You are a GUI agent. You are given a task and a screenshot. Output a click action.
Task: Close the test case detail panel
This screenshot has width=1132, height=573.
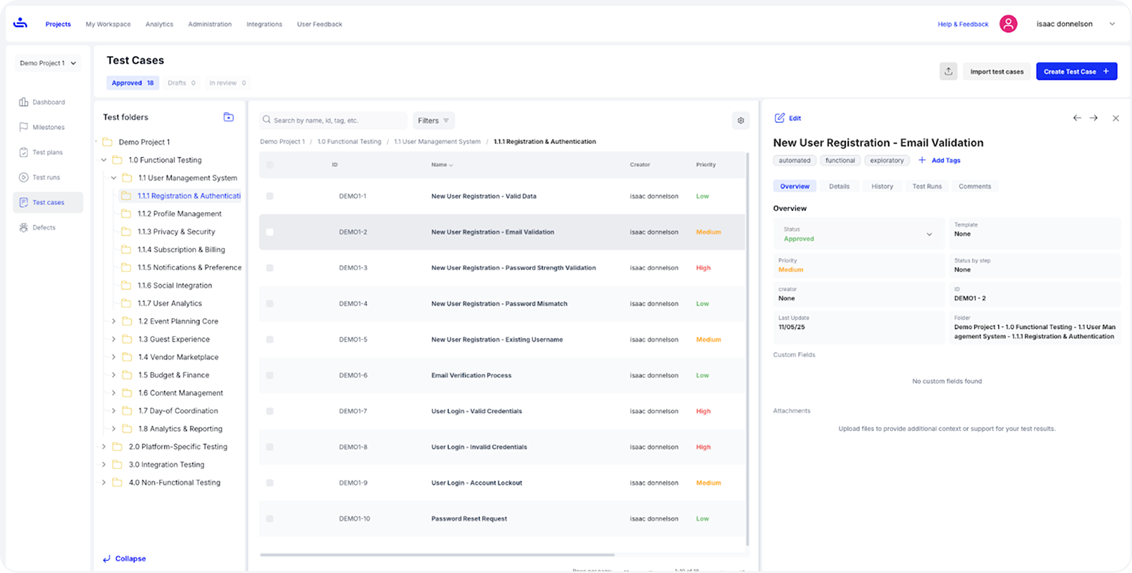1116,118
